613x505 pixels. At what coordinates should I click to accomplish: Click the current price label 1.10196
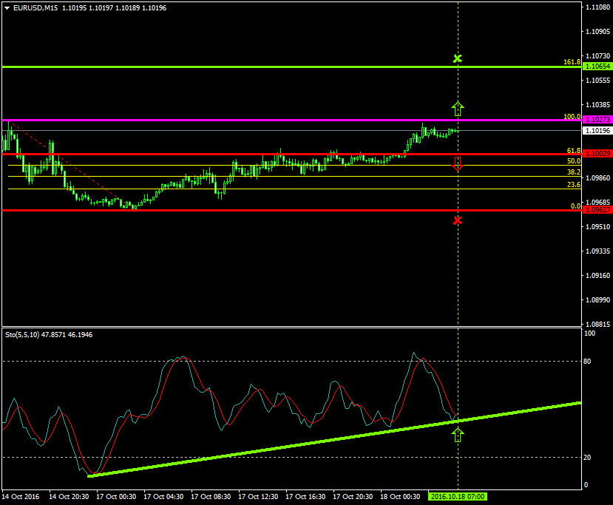(x=597, y=131)
